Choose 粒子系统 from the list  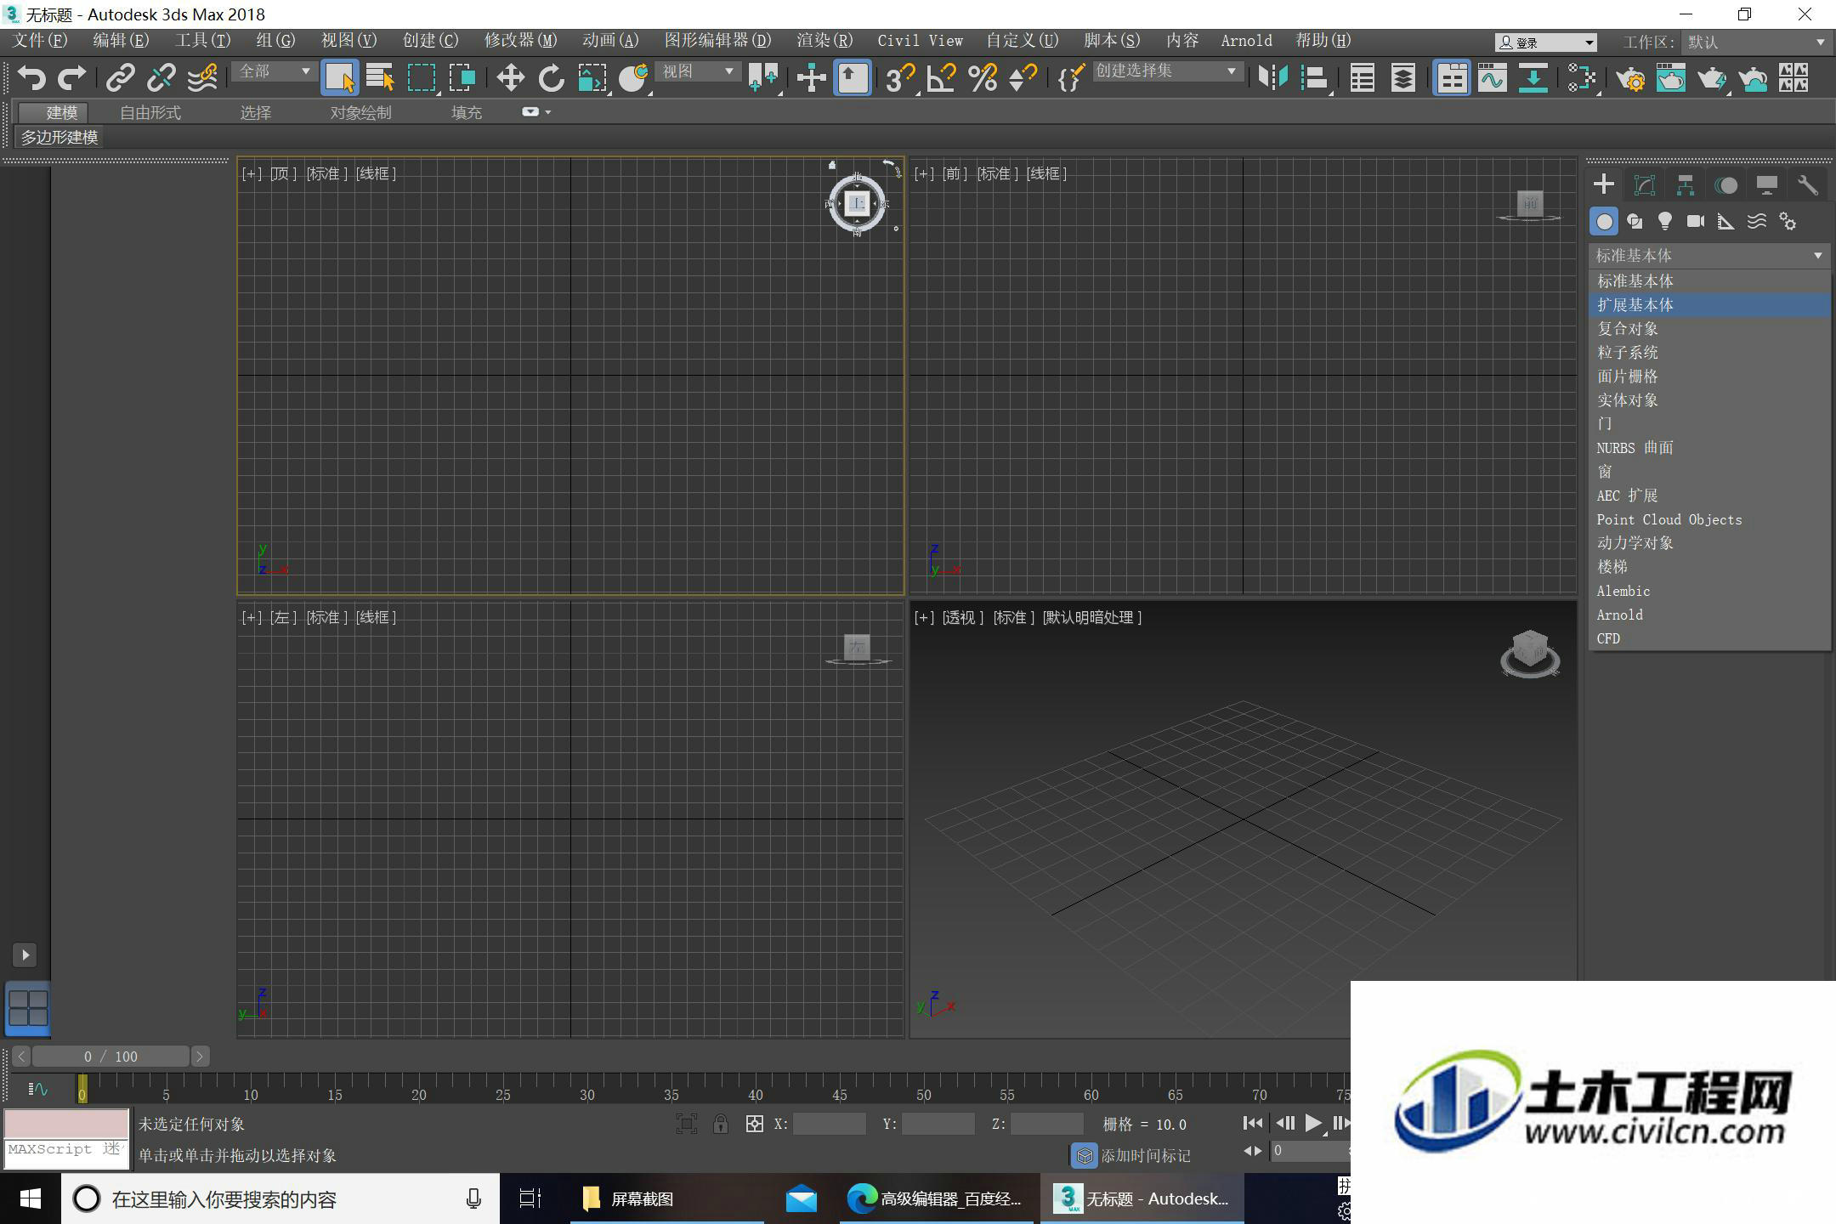tap(1709, 352)
